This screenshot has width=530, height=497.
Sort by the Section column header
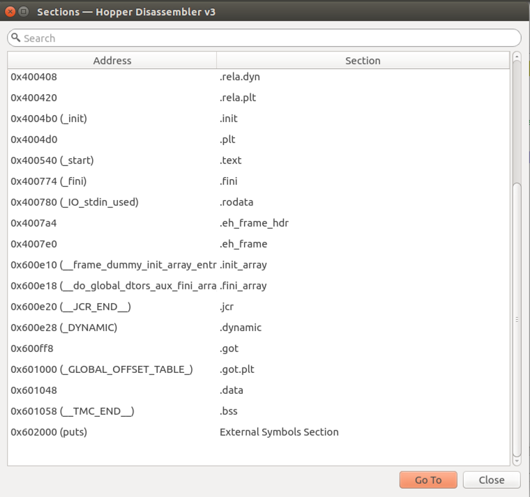(363, 61)
